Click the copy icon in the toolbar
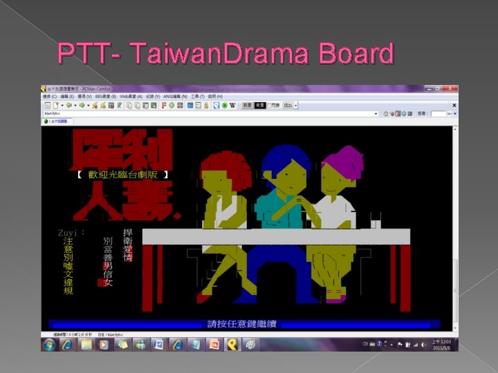Image resolution: width=498 pixels, height=373 pixels. point(129,105)
